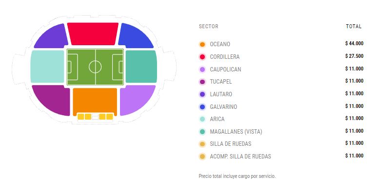Choose the ACOMP. SILLA DE RUEDAS label

pyautogui.click(x=240, y=157)
